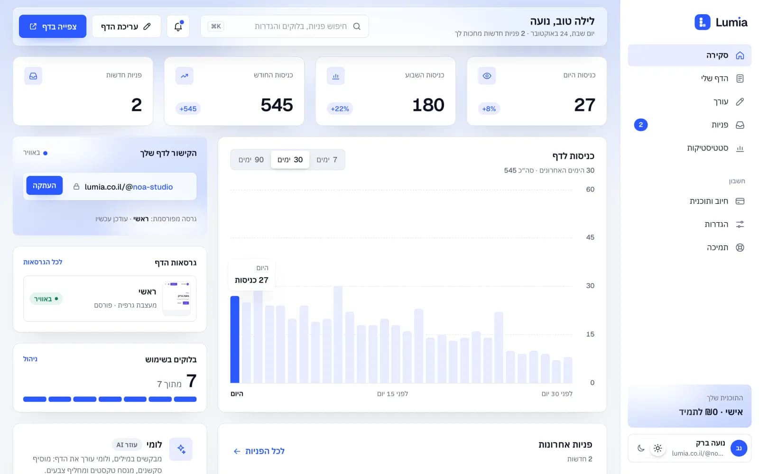Click the unread badge 2 next to פניות
Screen dimensions: 759x474
pyautogui.click(x=640, y=125)
